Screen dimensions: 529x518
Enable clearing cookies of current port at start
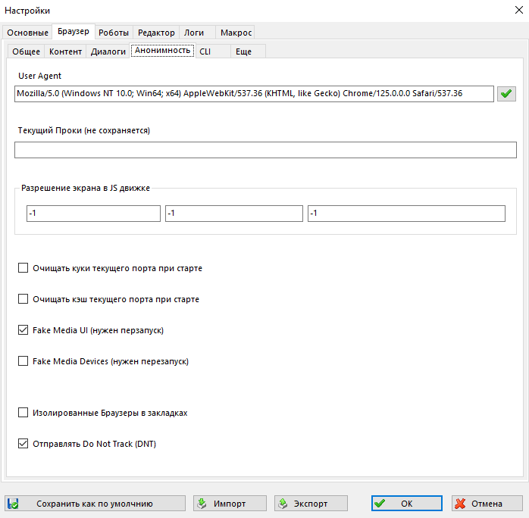click(x=23, y=268)
